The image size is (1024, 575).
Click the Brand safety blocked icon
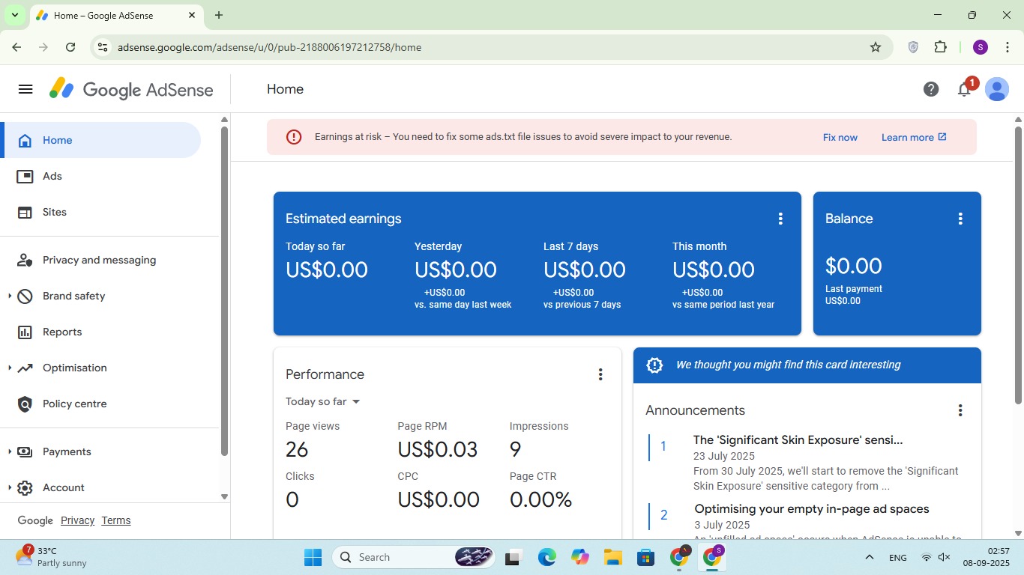(25, 296)
